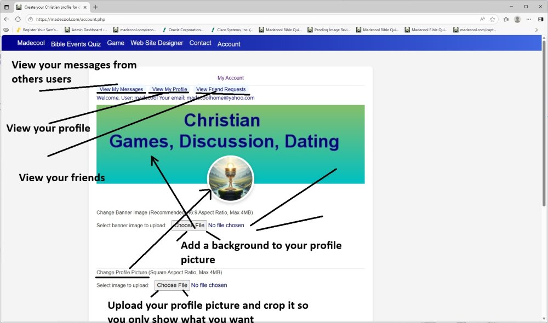Image resolution: width=548 pixels, height=323 pixels.
Task: Click the browser profile avatar icon
Action: coord(517,19)
